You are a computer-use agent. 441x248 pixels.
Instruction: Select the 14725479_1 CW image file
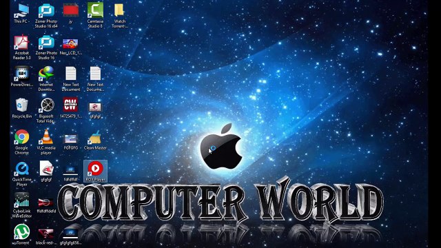click(70, 108)
